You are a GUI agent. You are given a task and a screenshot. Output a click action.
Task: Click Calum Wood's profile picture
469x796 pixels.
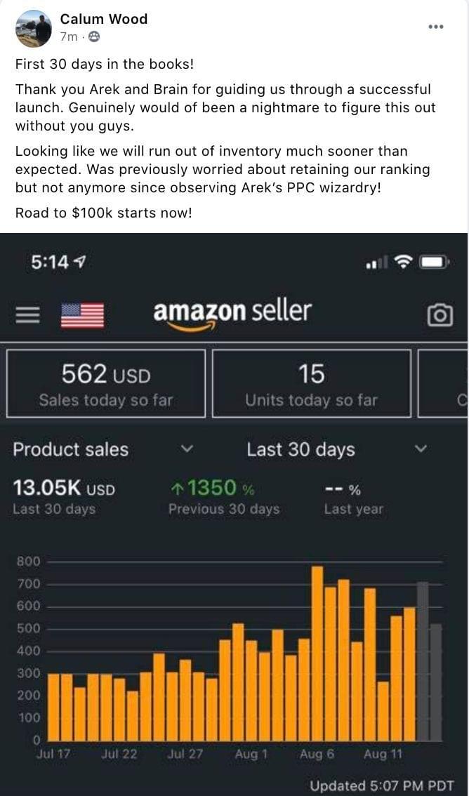[33, 28]
